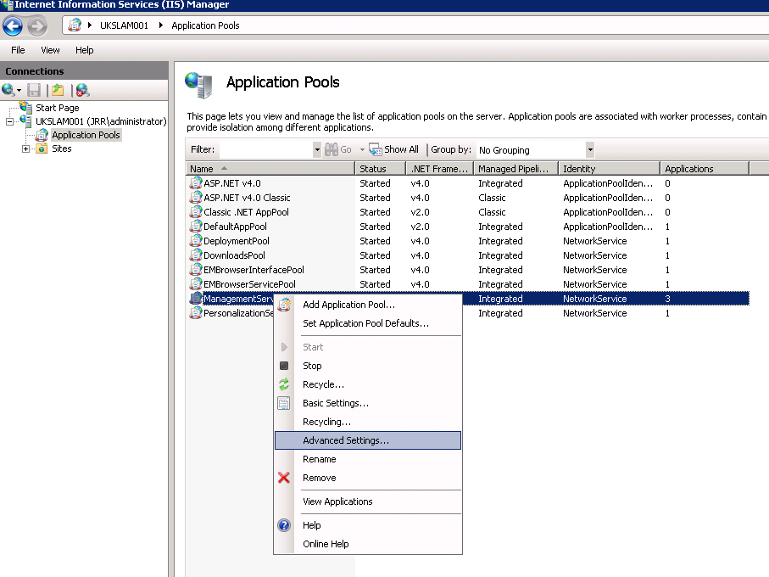Click the EMBrowserServicePool row icon

196,284
